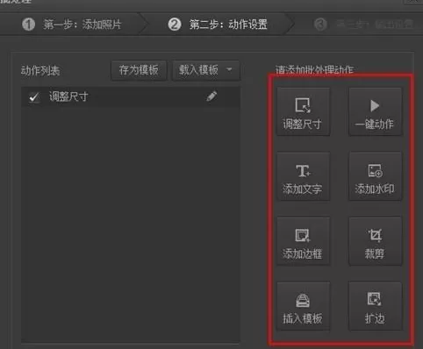Click the 存为模板 save template button
The width and height of the screenshot is (423, 349).
[x=139, y=70]
